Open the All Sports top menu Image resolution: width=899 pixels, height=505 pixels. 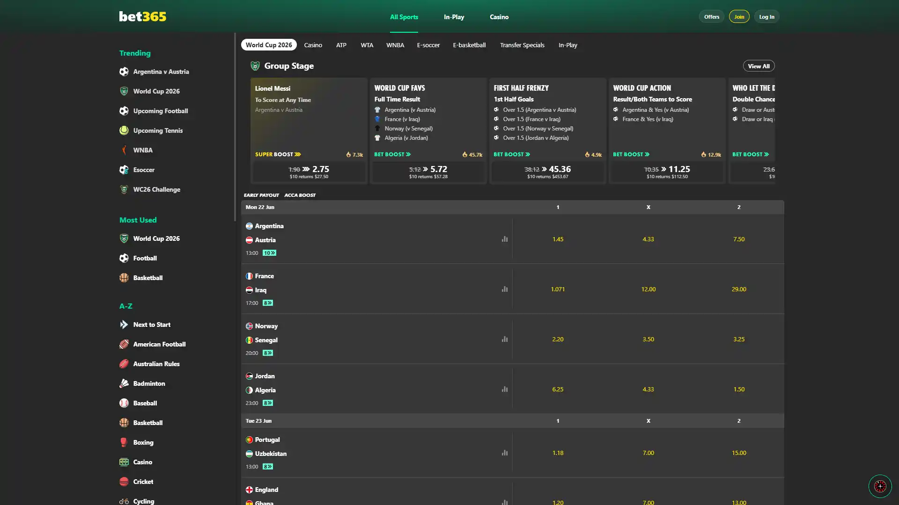pos(404,17)
